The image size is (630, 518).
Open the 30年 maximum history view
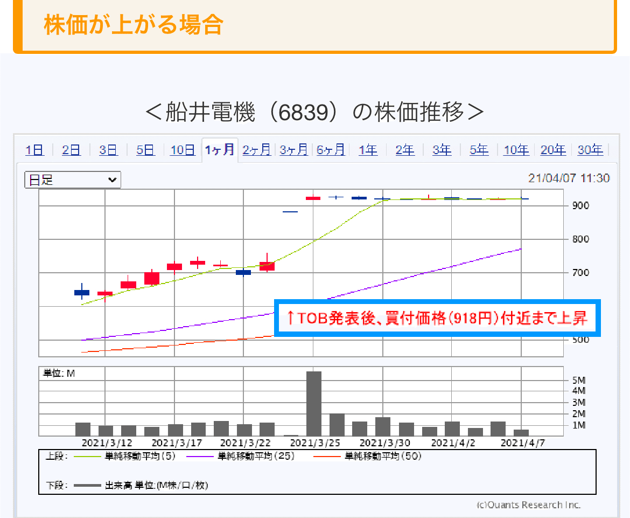pos(590,150)
